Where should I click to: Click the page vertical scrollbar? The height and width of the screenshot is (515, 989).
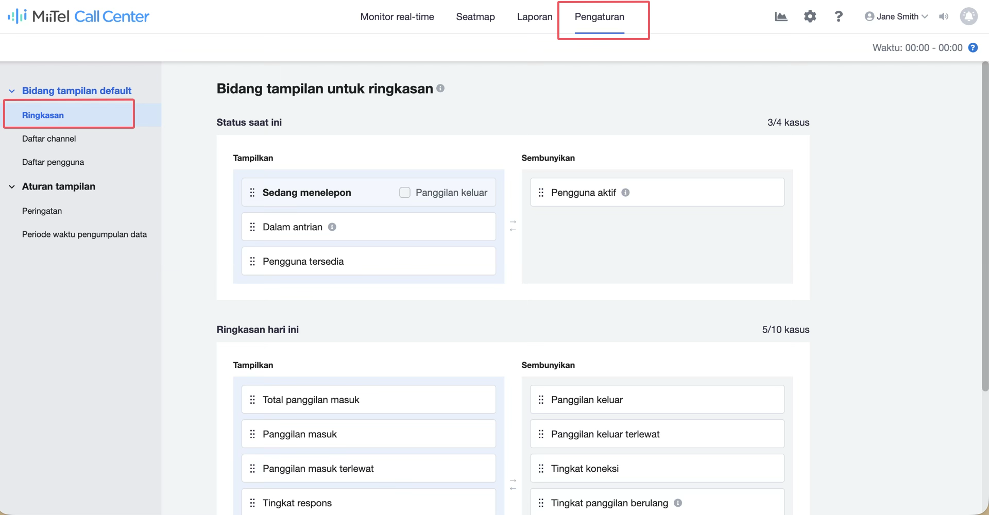985,227
